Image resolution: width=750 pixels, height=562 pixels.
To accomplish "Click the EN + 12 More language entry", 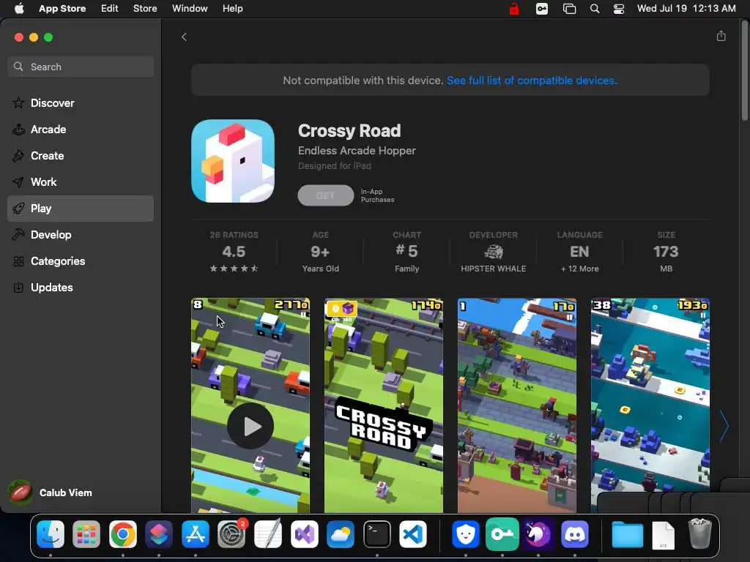I will click(580, 252).
